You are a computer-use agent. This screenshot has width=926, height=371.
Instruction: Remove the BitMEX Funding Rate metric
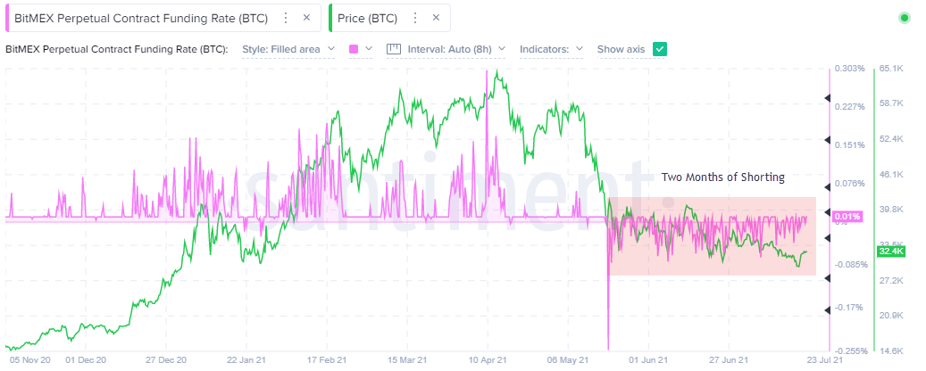307,18
